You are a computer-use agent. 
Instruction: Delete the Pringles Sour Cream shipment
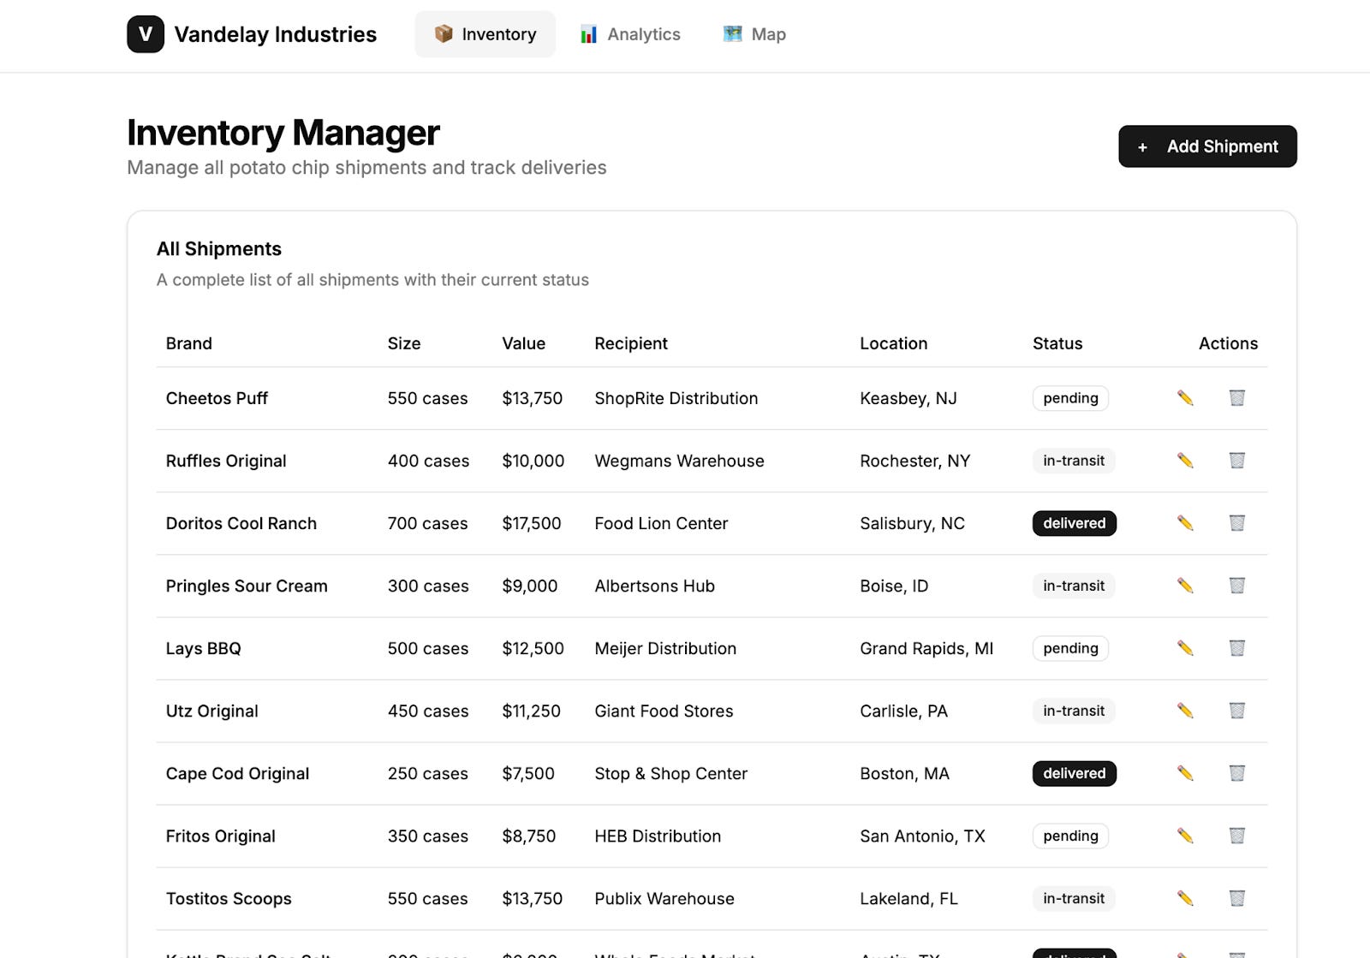click(x=1236, y=586)
